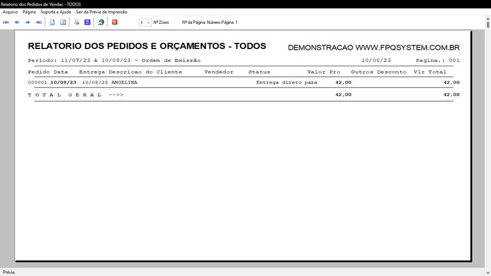Click Nº da Página: Número Página: 1 label

click(x=210, y=23)
